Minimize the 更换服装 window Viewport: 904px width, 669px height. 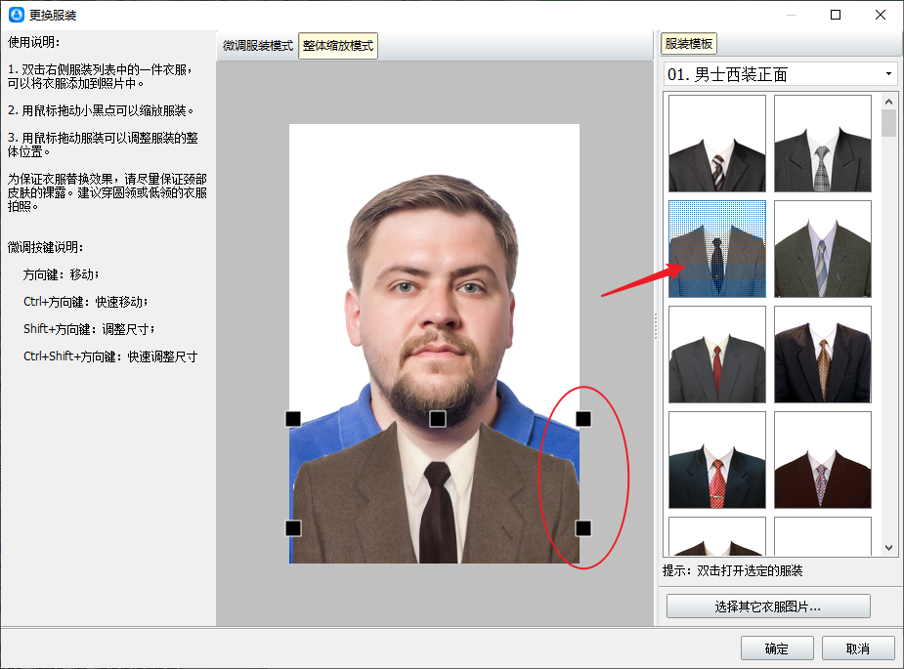tap(792, 15)
